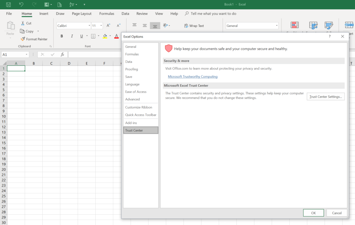Increase font size with the larger A icon

tap(109, 26)
